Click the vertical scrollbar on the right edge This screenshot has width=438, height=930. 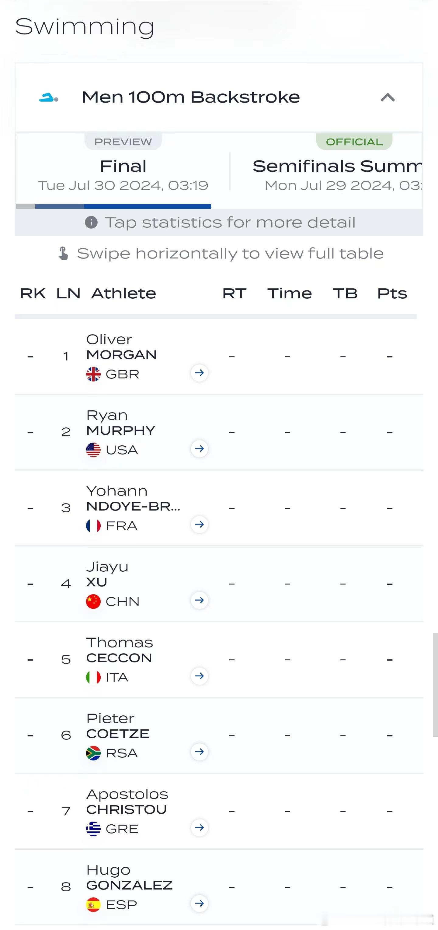coord(436,685)
